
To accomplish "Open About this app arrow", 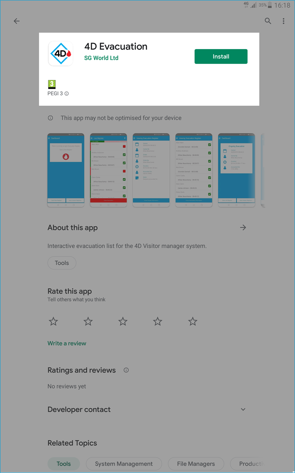I will click(243, 227).
